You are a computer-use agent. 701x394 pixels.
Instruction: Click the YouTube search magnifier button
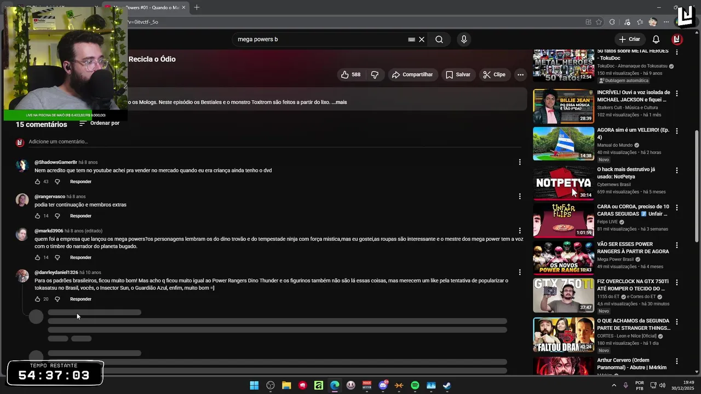click(x=439, y=39)
